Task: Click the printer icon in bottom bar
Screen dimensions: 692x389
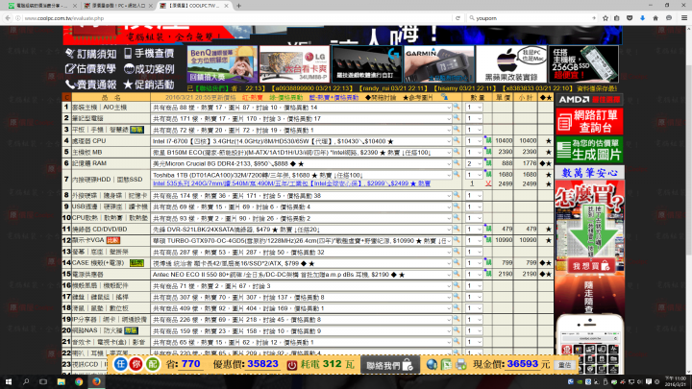Action: 460,365
